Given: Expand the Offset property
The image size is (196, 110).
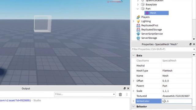Looking at the screenshot, I should click(134, 81).
